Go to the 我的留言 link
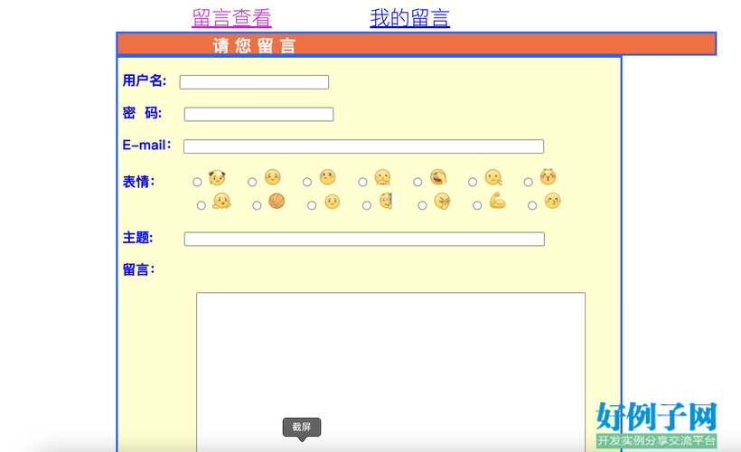The image size is (741, 452). [409, 18]
